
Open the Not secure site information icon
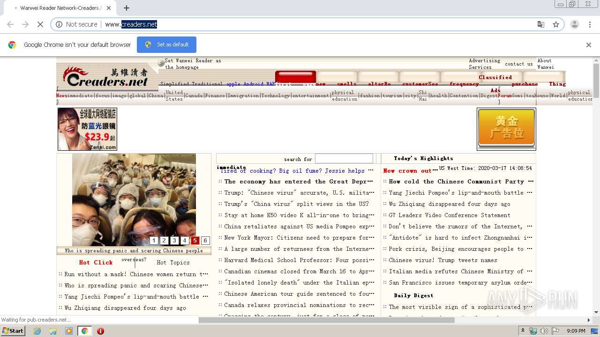point(59,24)
